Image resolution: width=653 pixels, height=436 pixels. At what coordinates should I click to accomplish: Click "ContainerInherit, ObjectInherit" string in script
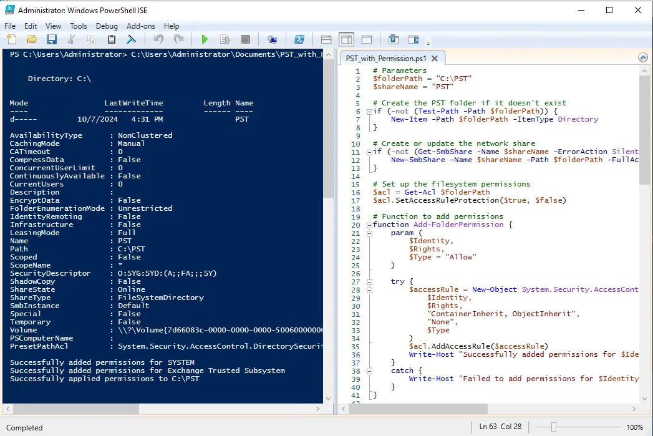pos(501,314)
